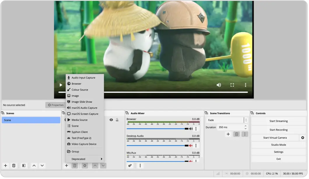Toggle source visibility eye icon

(x=111, y=120)
